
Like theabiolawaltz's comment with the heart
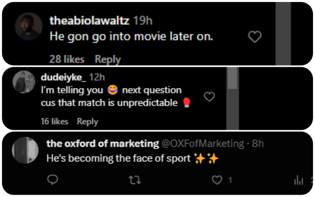click(x=255, y=37)
